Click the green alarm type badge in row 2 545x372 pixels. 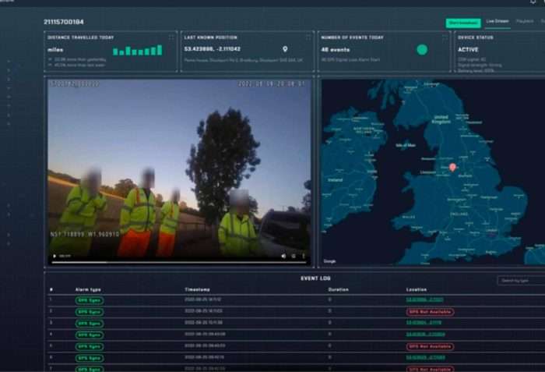90,312
